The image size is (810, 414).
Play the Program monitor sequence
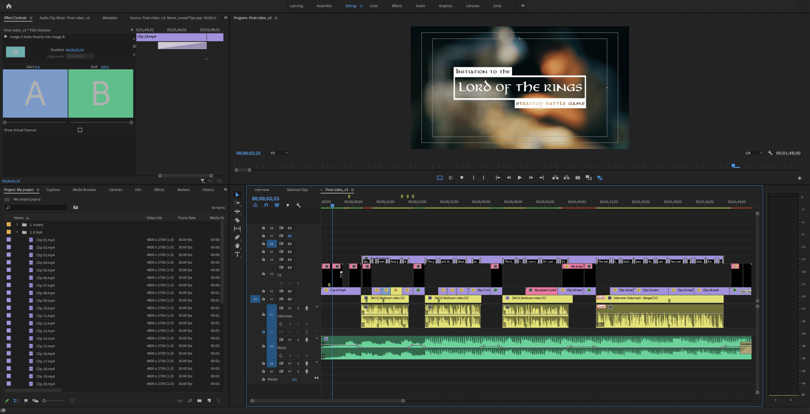click(519, 178)
